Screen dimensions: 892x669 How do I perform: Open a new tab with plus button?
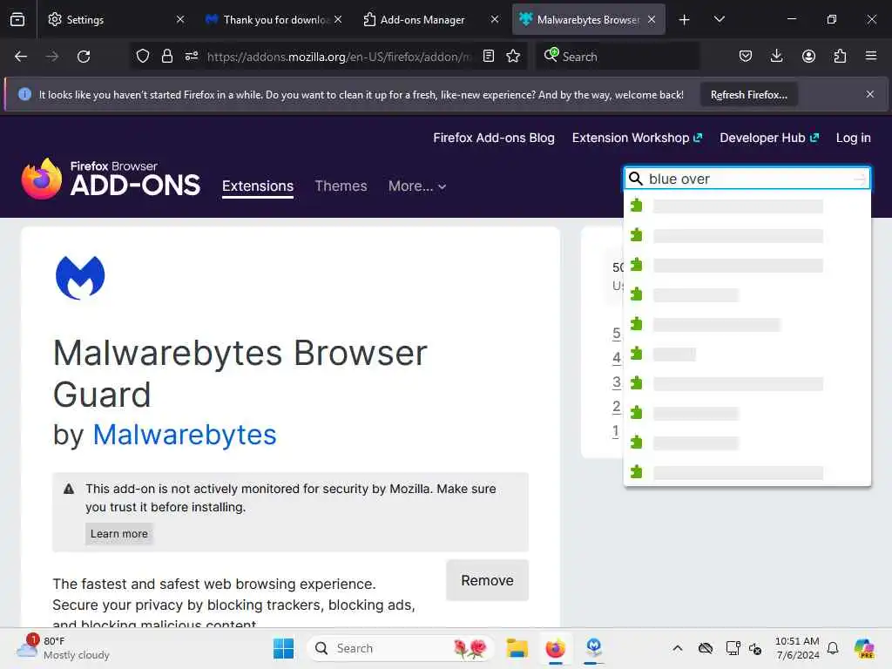point(685,20)
